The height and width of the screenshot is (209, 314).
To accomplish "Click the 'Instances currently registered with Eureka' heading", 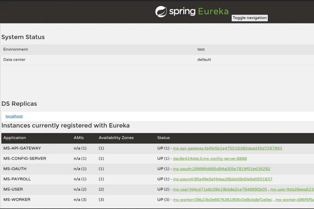I will 65,126.
